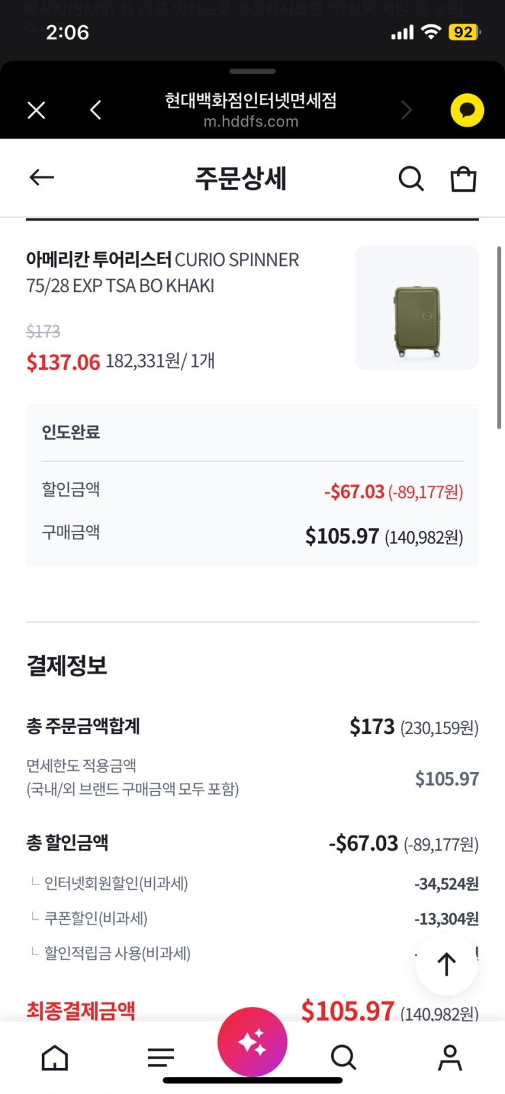Open search from the order header

pyautogui.click(x=411, y=178)
